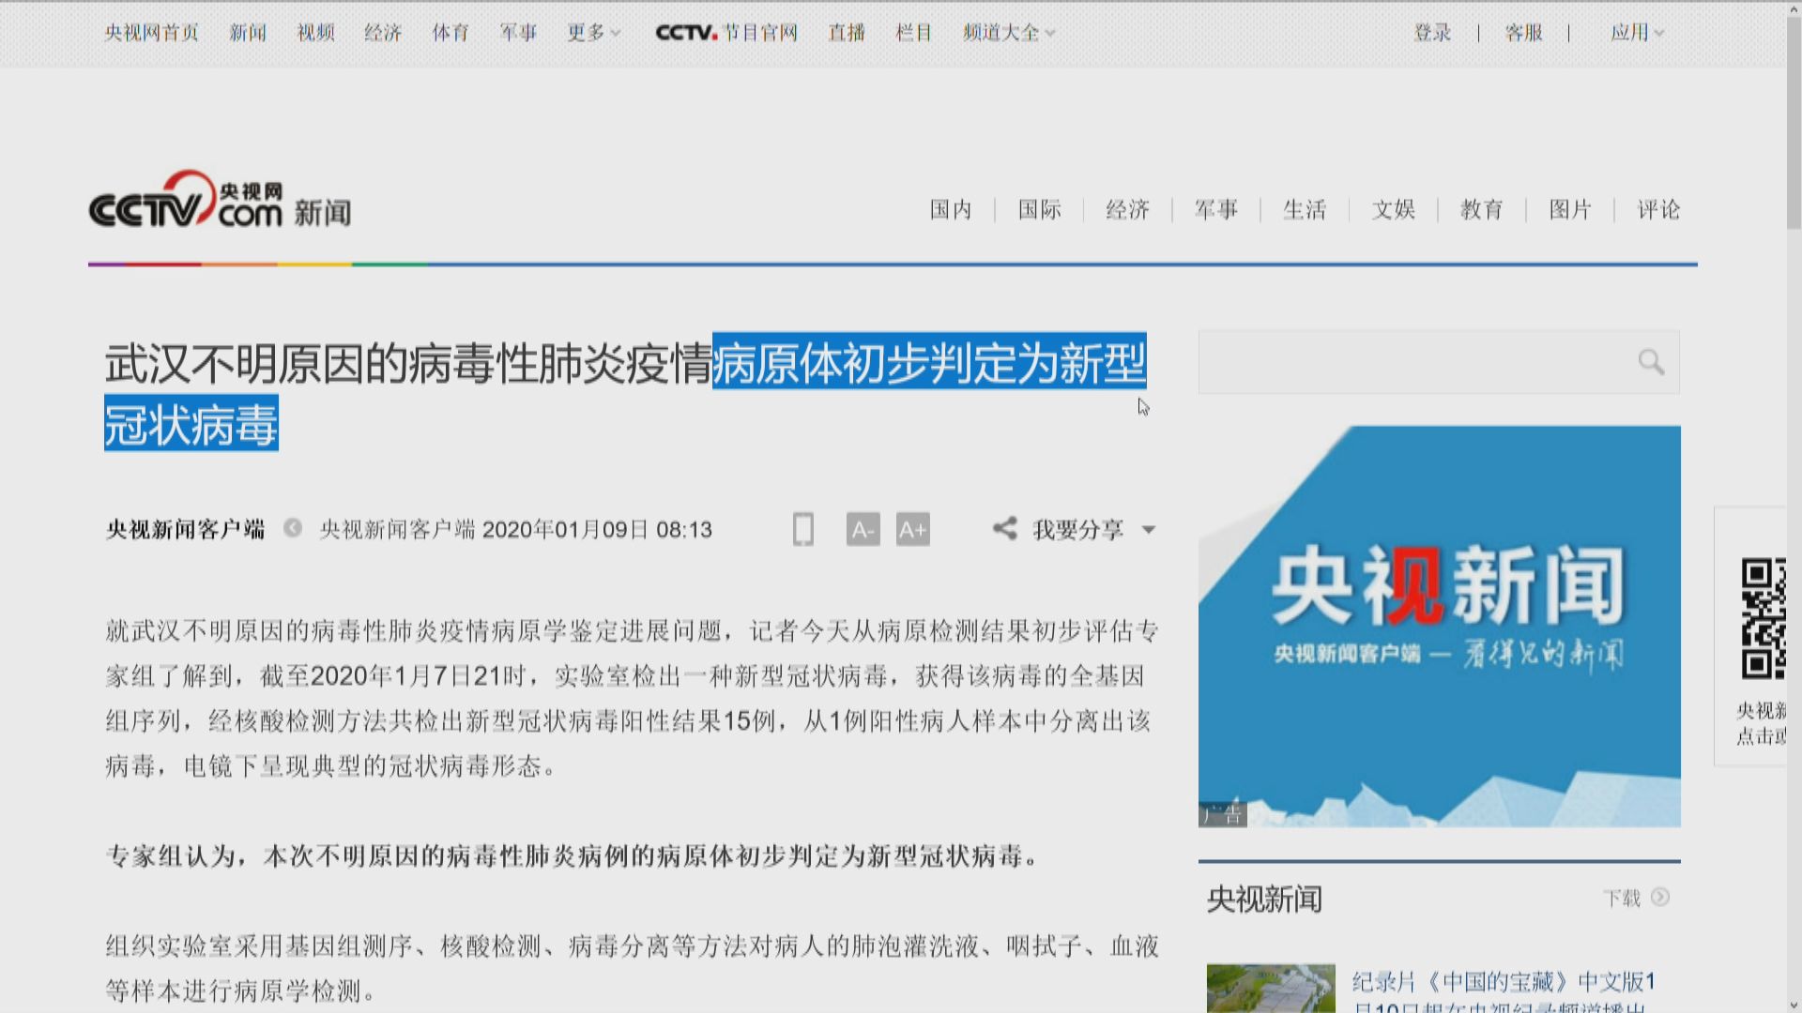Select the mobile phone reading icon
This screenshot has width=1802, height=1013.
click(803, 529)
